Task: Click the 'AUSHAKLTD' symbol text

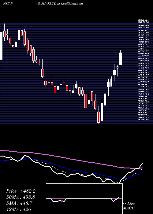Action: click(x=46, y=4)
